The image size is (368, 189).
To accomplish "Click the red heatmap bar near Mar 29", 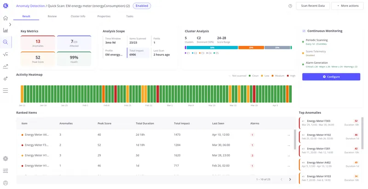I will click(x=254, y=94).
